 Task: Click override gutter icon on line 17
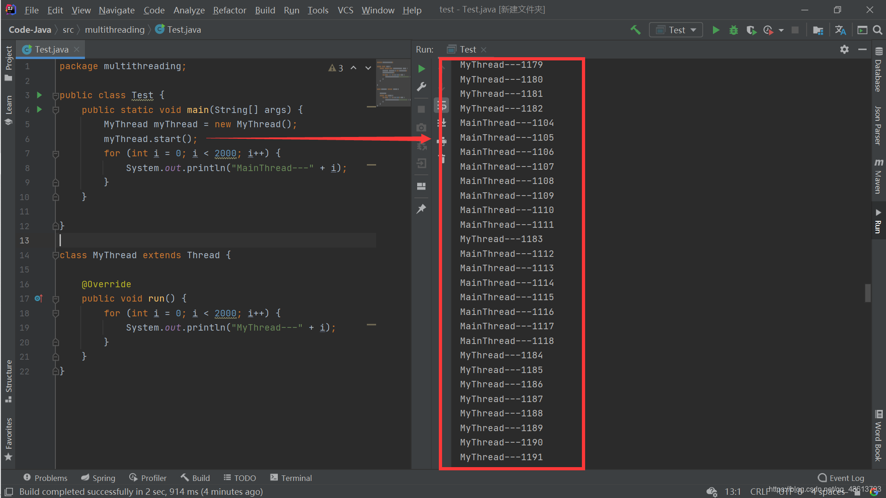point(39,299)
